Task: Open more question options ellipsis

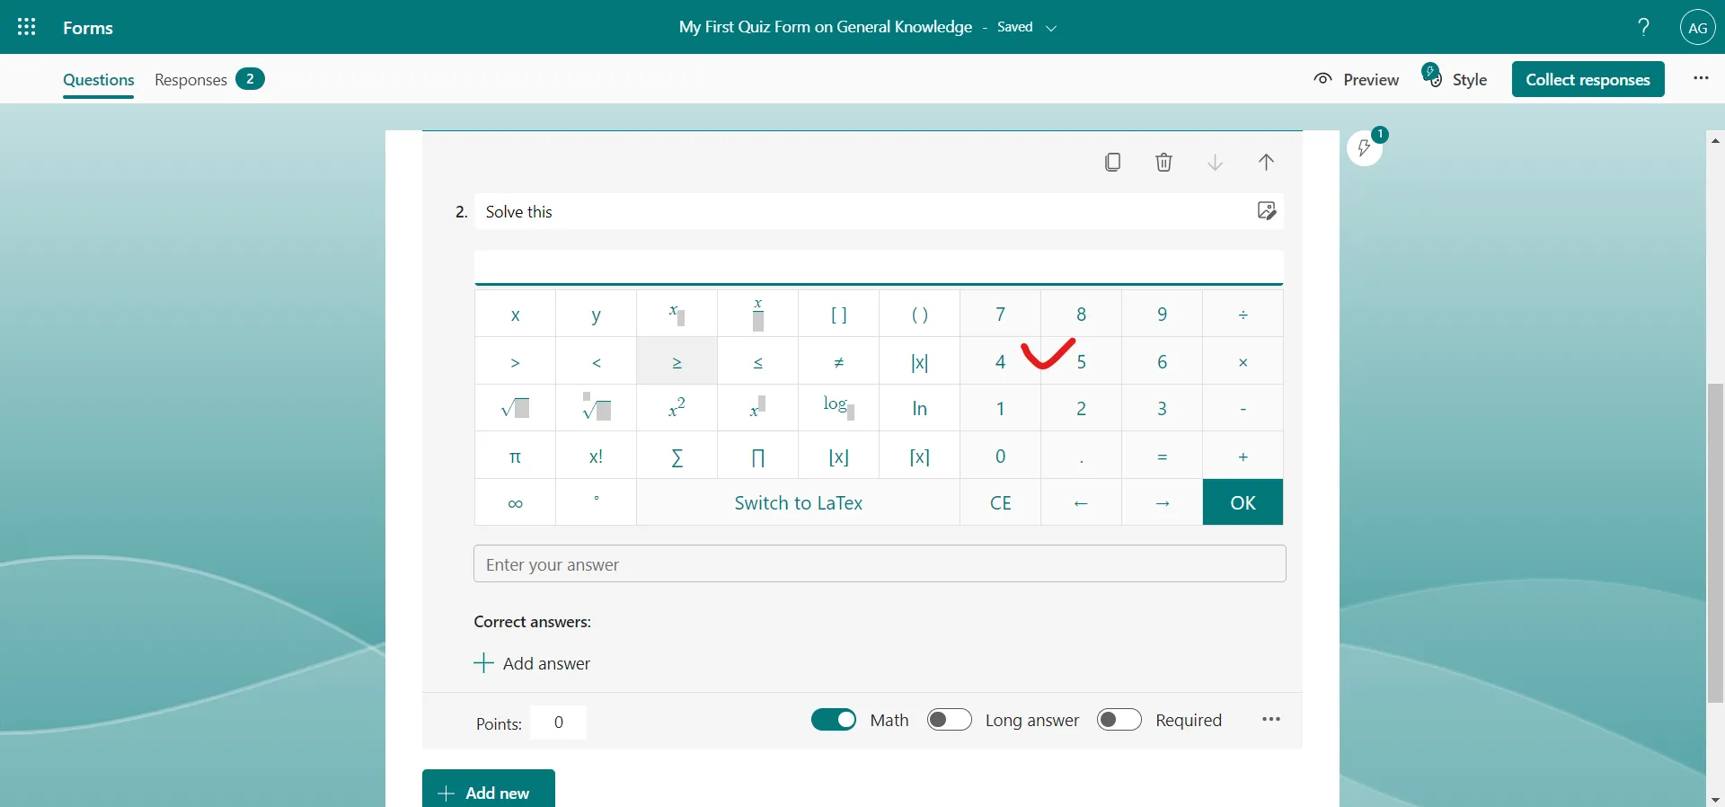Action: point(1270,719)
